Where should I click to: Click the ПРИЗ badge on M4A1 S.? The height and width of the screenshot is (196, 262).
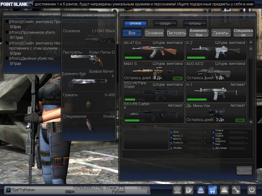178,78
